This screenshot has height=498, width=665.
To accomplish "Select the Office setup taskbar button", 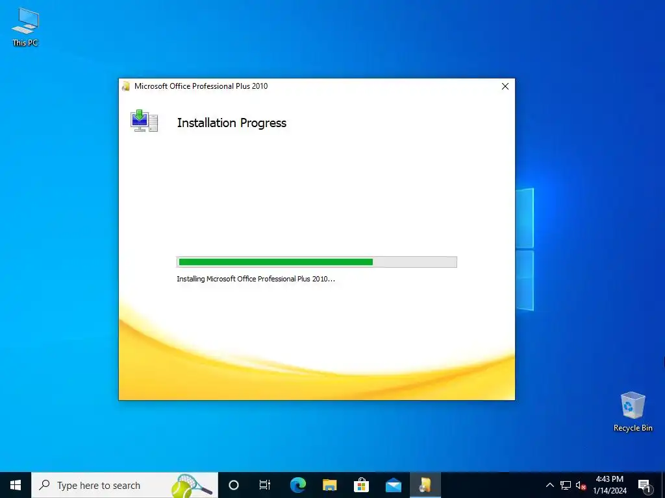I will 425,485.
